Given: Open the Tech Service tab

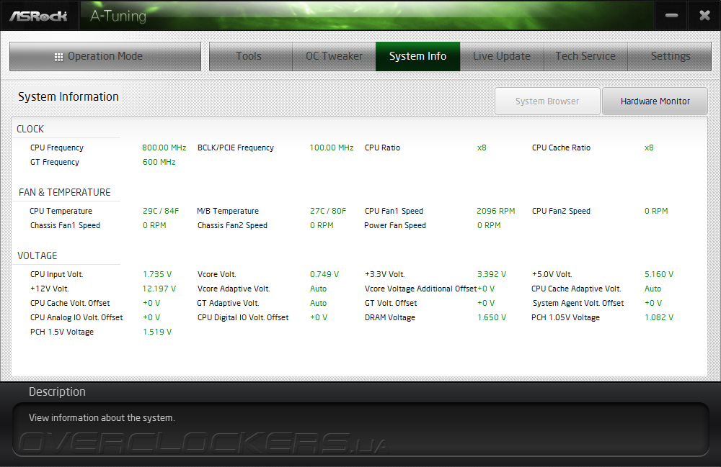Looking at the screenshot, I should point(585,56).
